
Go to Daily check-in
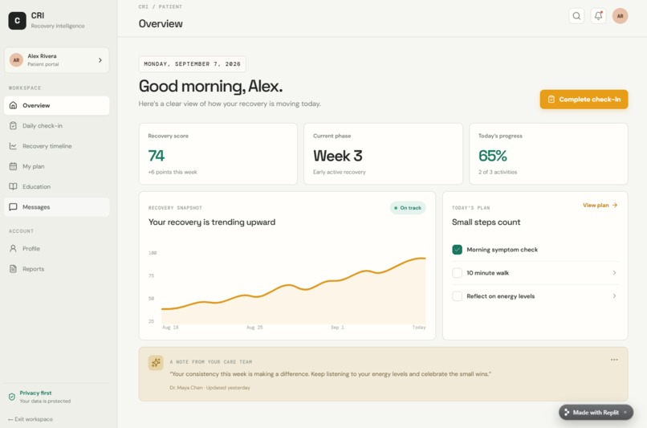(56, 125)
